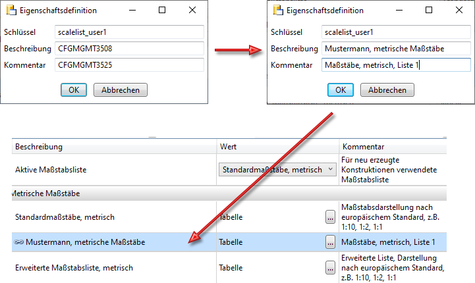Click the Beschreibung field containing CFGMGMT3508
This screenshot has width=475, height=283.
(129, 49)
